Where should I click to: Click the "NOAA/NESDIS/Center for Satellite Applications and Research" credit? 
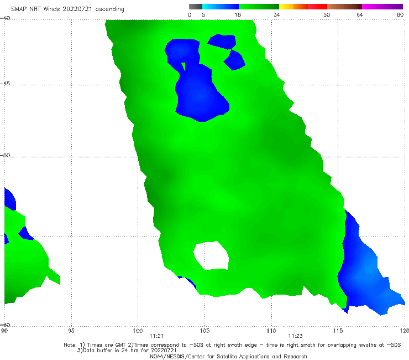coord(228,357)
